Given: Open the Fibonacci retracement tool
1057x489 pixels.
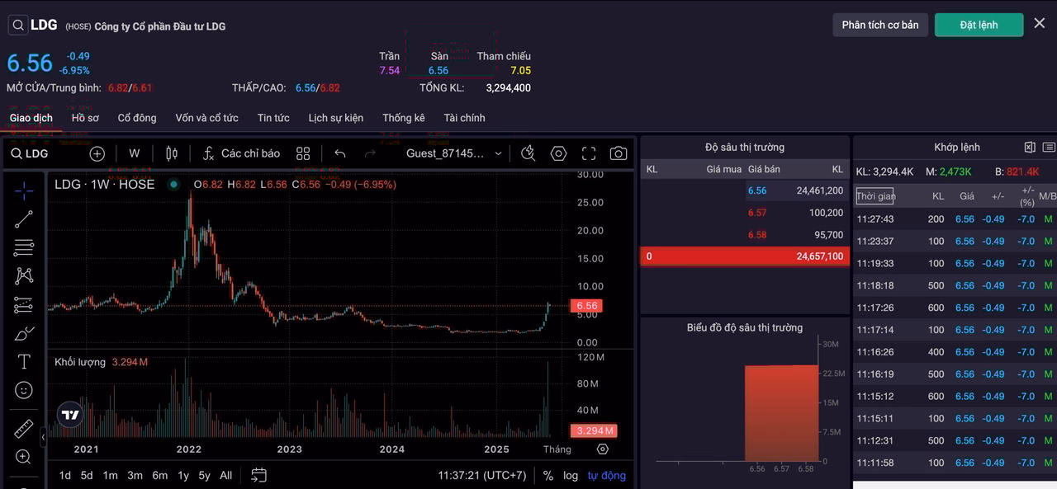Looking at the screenshot, I should coord(24,247).
